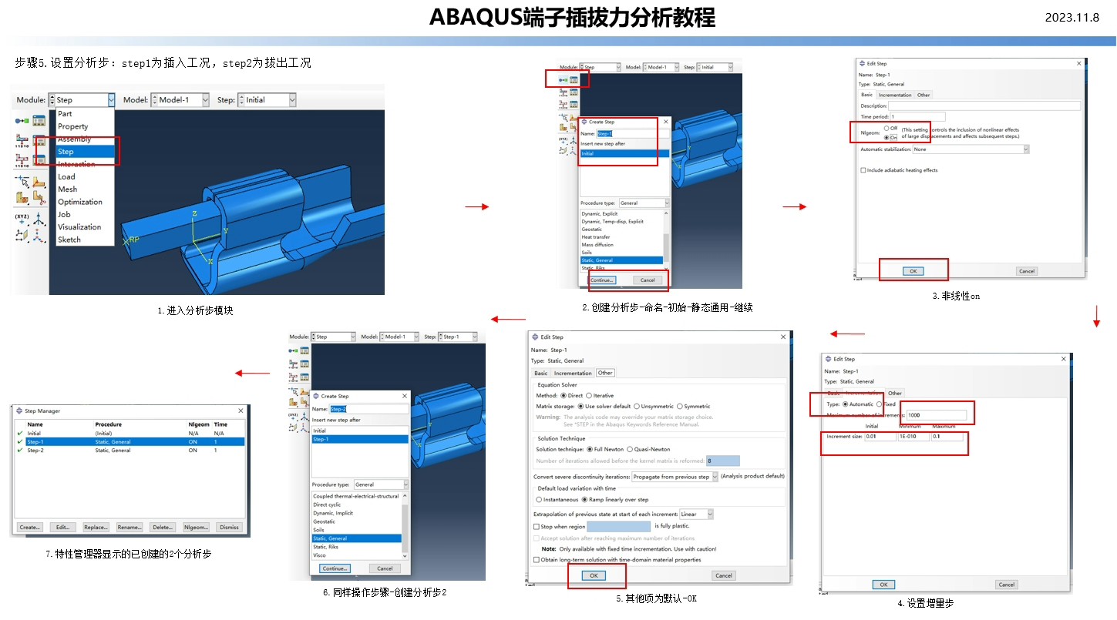Viewport: 1117px width, 620px height.
Task: Select Instantaneous load variation option
Action: pos(539,500)
